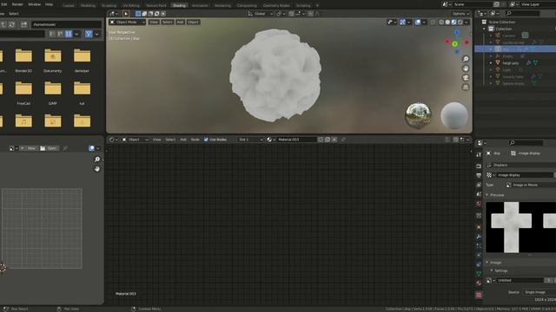The image size is (556, 312).
Task: Click the zoom magnifier in image editor
Action: [x=97, y=159]
